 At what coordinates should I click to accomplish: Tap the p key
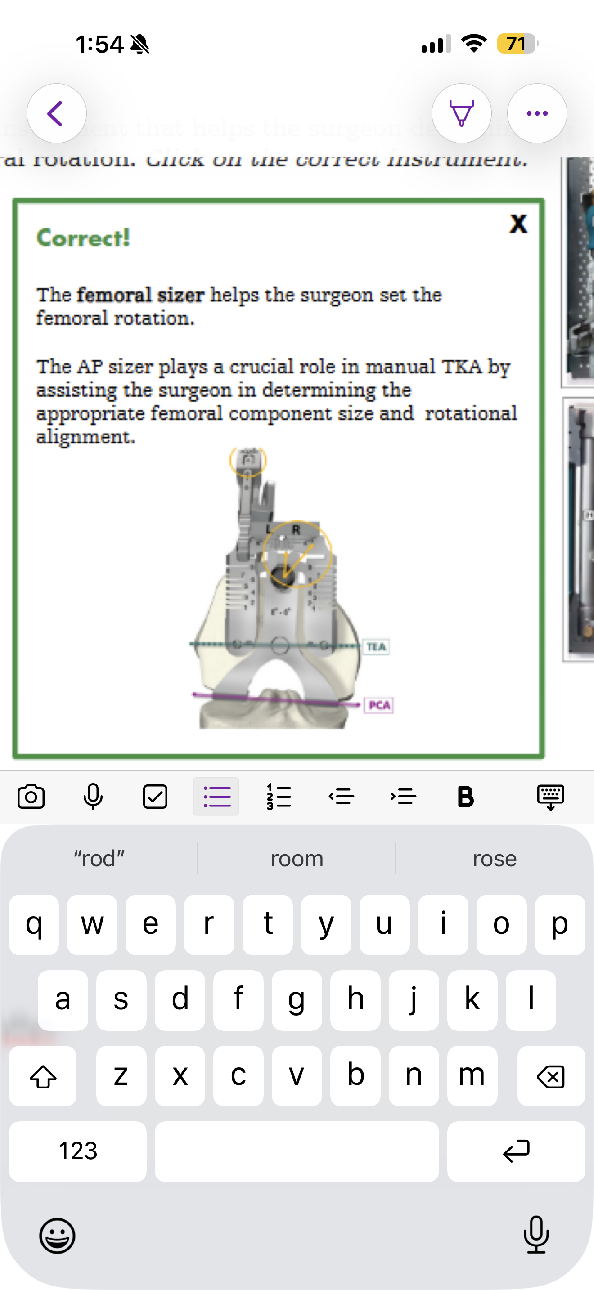click(560, 925)
